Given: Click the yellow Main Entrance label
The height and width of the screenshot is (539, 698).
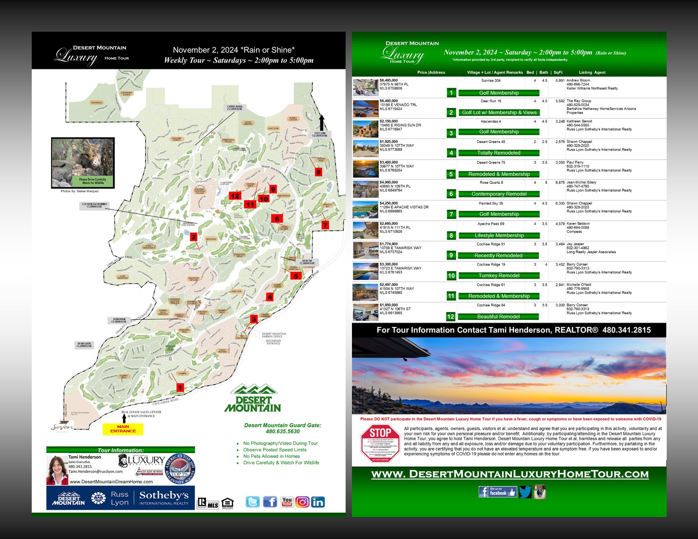Looking at the screenshot, I should (123, 429).
